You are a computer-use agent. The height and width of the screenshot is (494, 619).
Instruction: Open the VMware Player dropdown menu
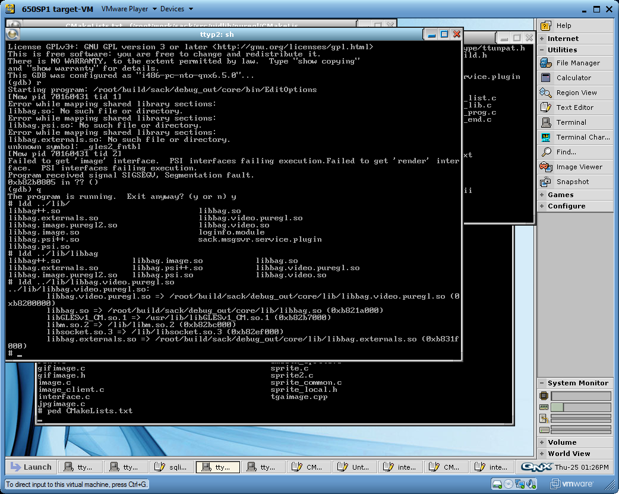tap(129, 9)
